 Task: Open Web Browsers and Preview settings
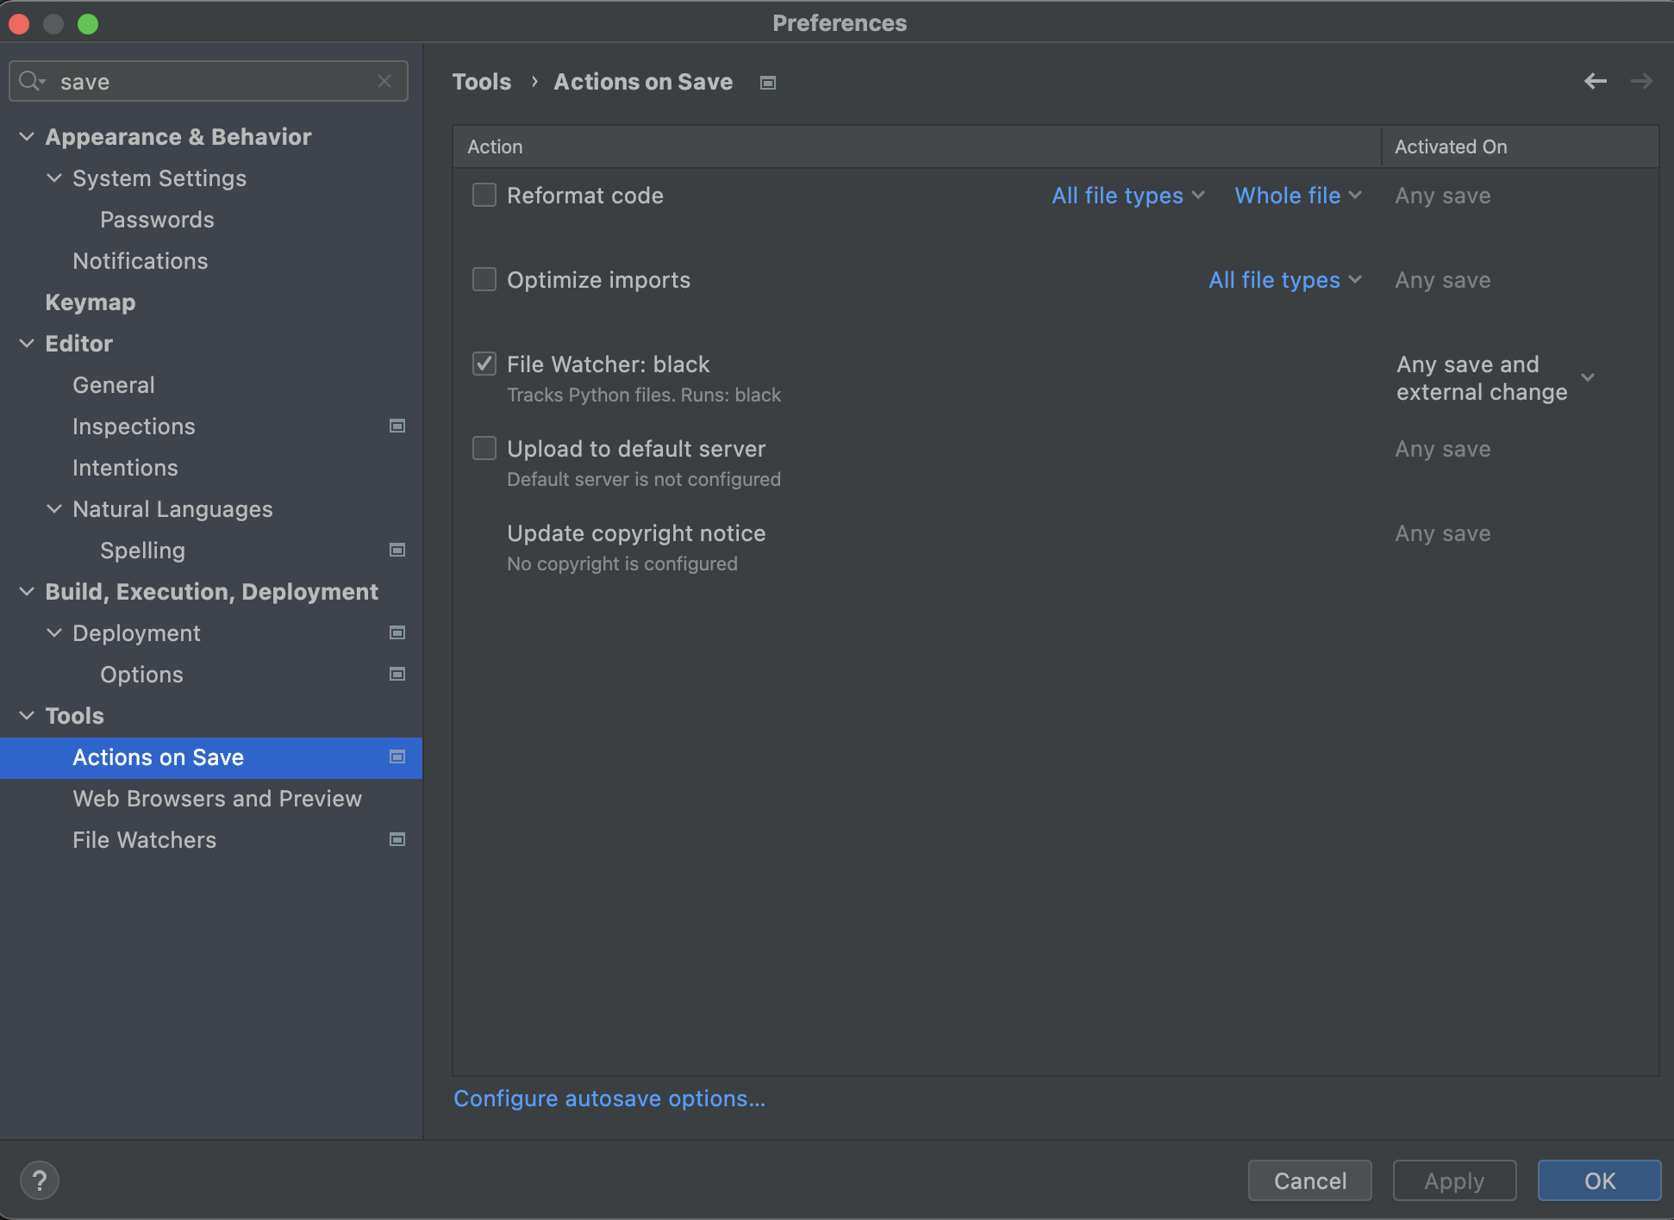tap(217, 799)
